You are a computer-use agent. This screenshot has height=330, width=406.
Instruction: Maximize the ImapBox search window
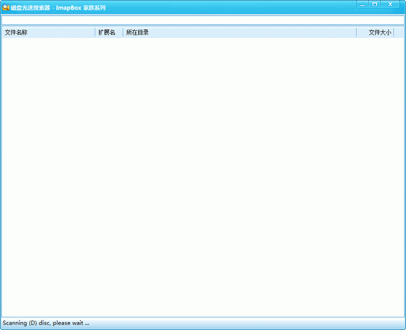(375, 5)
